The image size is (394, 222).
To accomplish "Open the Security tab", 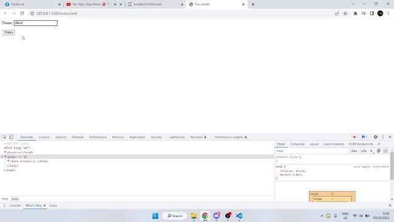I will pos(156,137).
